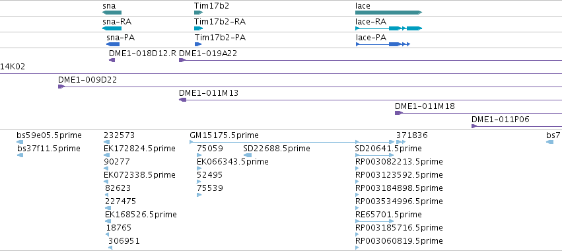Select the sna-PA blue feature

pyautogui.click(x=113, y=44)
